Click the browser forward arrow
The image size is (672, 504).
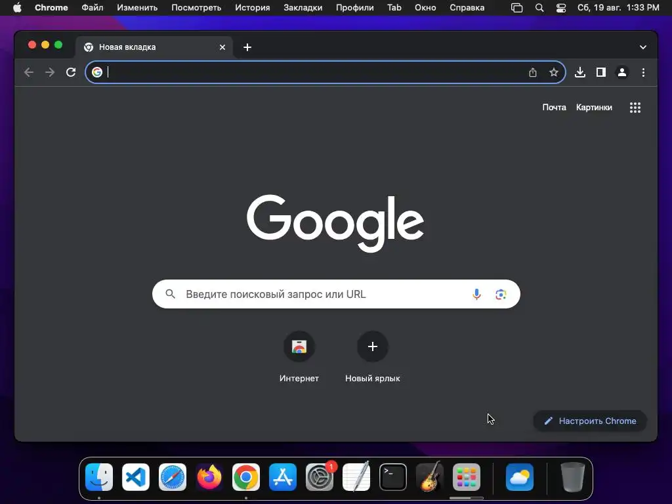50,72
